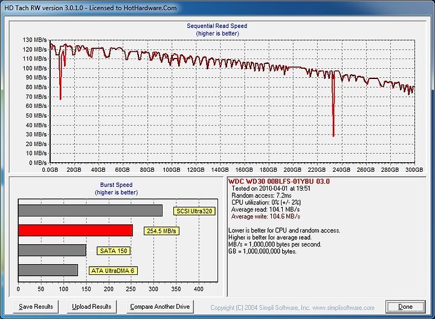Click the Burst Speed chart title
Viewport: 435px width, 319px height.
116,185
